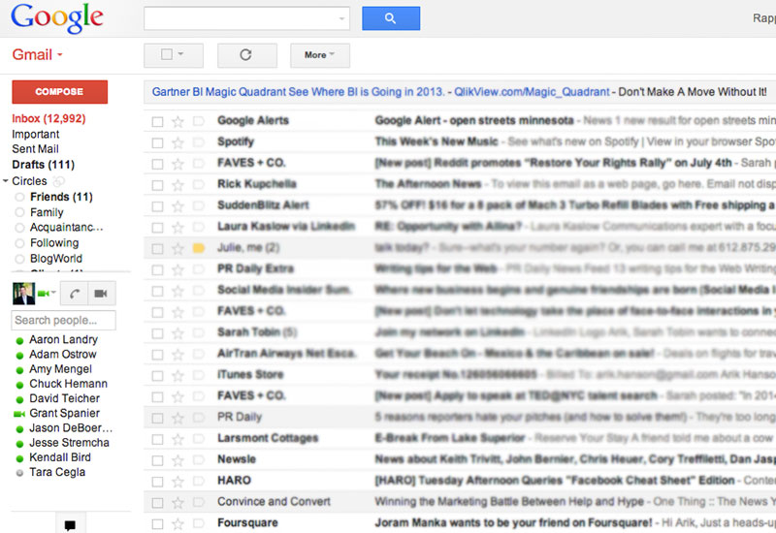Click the profile photo in chat panel
The image size is (776, 533).
(x=23, y=294)
